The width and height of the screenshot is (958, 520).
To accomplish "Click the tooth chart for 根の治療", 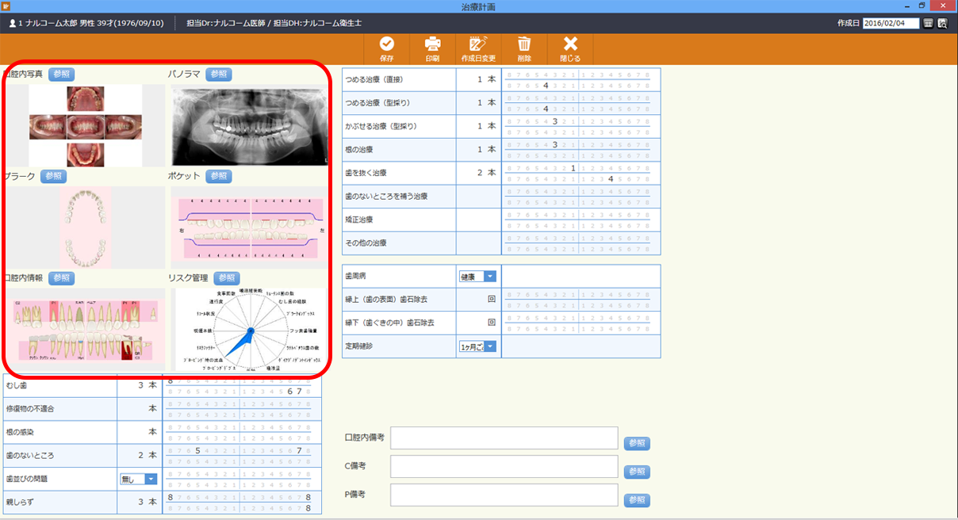I will (x=581, y=150).
